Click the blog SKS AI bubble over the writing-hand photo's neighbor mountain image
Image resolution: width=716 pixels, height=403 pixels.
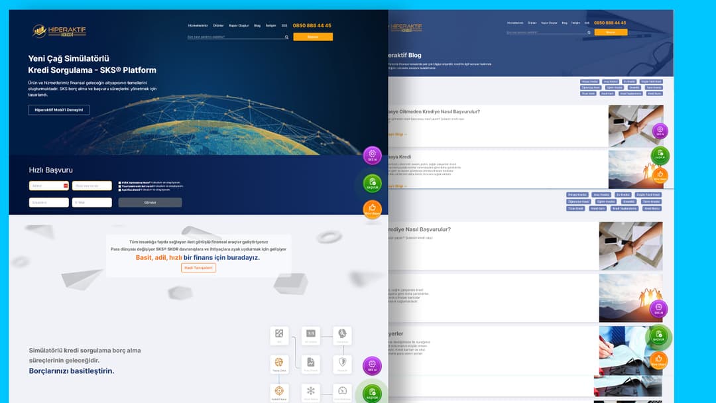click(658, 309)
